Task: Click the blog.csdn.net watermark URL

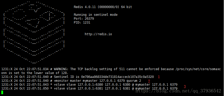Action: point(178,91)
